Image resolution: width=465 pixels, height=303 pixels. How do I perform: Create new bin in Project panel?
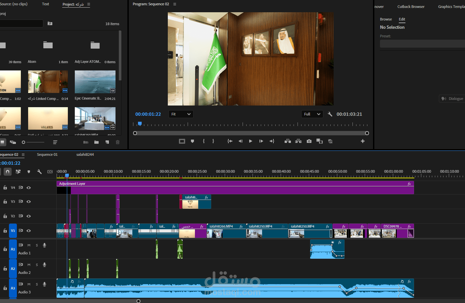click(96, 142)
